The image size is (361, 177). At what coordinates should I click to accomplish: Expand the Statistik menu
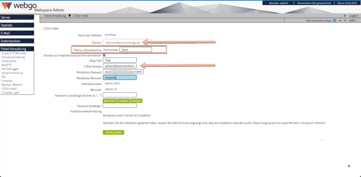coord(17,25)
